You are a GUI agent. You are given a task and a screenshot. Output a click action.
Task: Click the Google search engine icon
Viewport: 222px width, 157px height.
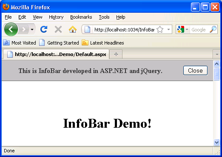tap(181, 29)
